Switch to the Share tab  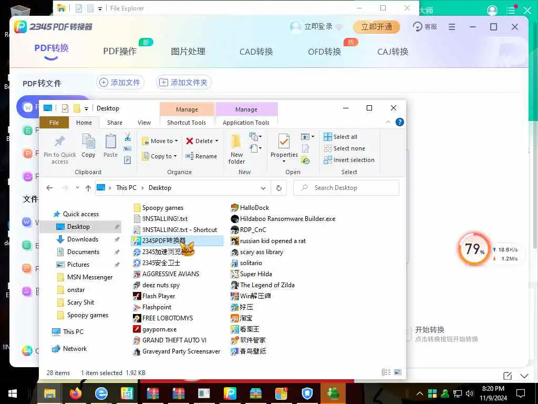[115, 123]
